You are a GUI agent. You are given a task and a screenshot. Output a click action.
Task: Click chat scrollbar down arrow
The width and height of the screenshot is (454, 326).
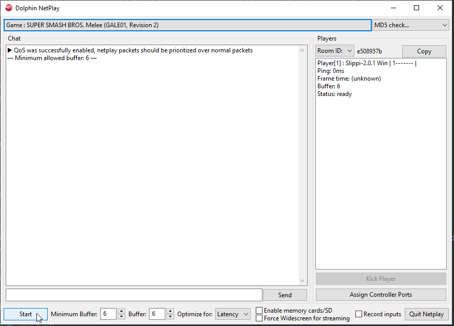pyautogui.click(x=302, y=280)
